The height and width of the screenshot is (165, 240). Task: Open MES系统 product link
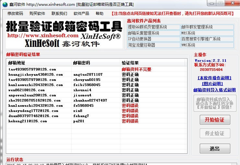(207, 33)
